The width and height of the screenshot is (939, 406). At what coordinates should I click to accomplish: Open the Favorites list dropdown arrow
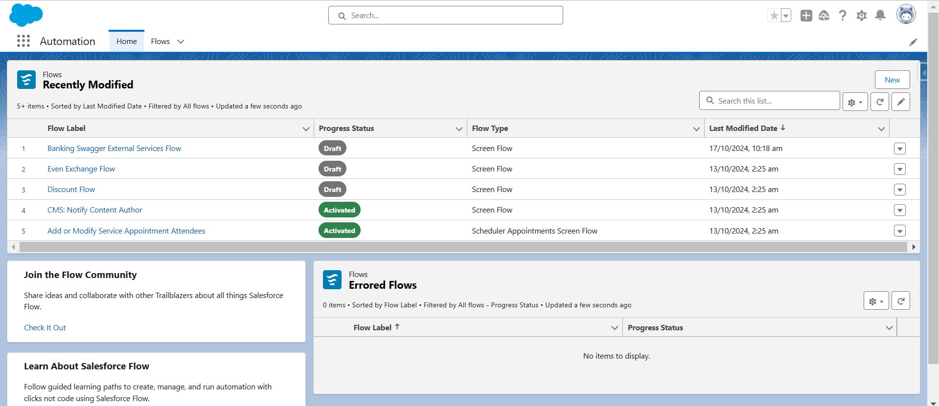tap(786, 16)
